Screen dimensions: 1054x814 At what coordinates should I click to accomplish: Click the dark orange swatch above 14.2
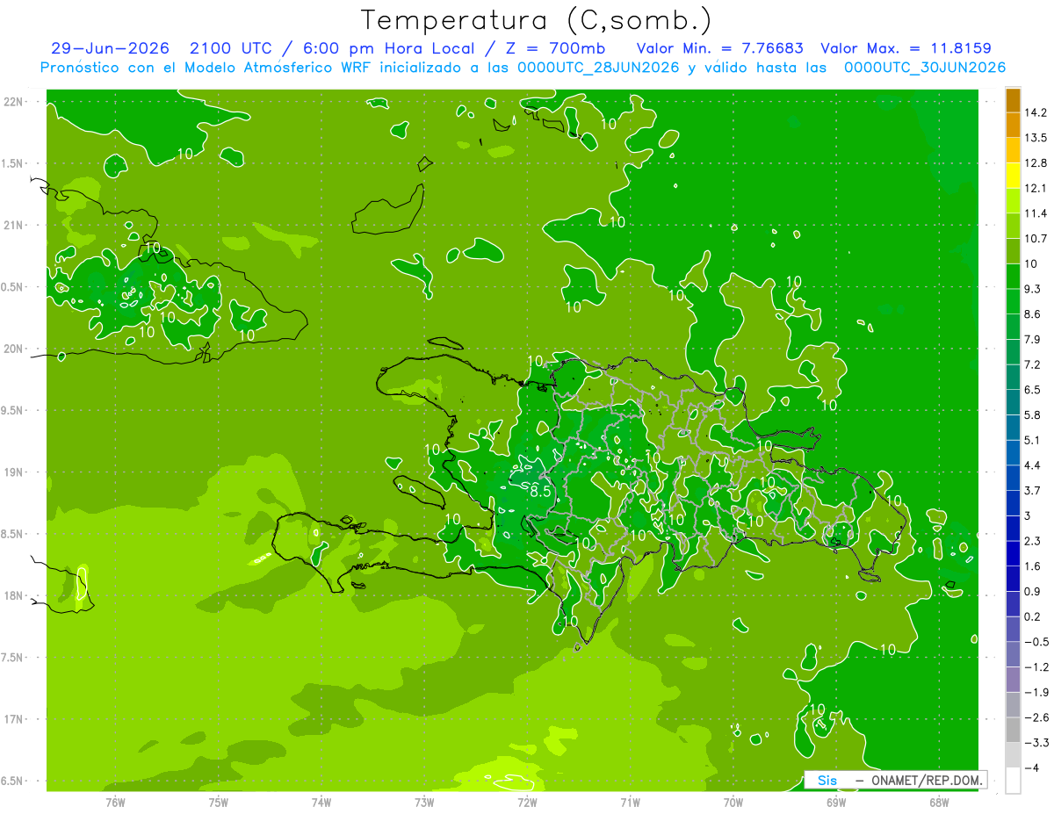coord(1013,100)
